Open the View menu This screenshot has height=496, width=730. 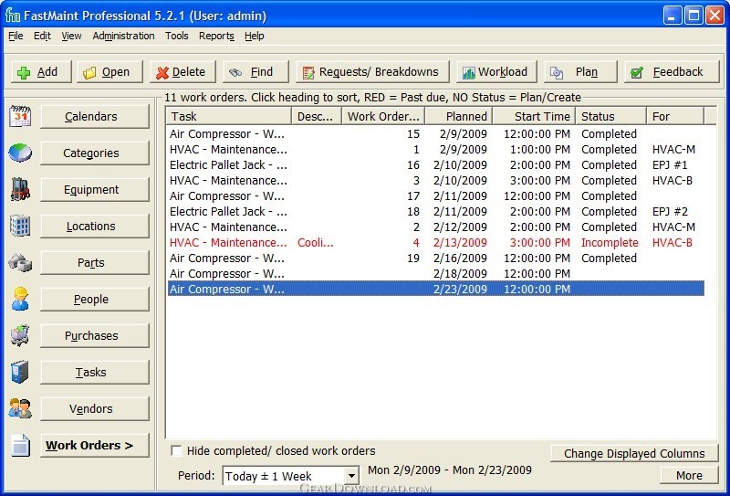(71, 36)
